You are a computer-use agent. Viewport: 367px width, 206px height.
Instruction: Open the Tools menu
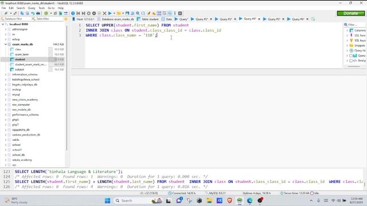(42, 8)
